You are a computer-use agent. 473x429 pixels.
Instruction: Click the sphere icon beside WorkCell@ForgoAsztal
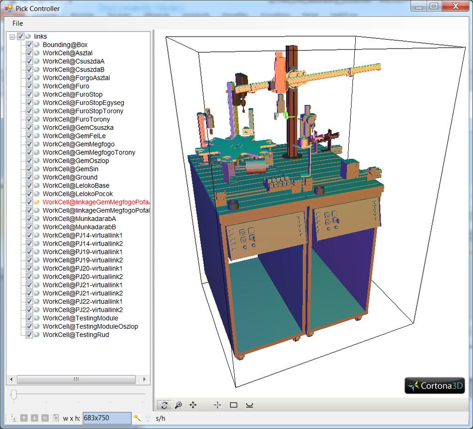coord(37,78)
